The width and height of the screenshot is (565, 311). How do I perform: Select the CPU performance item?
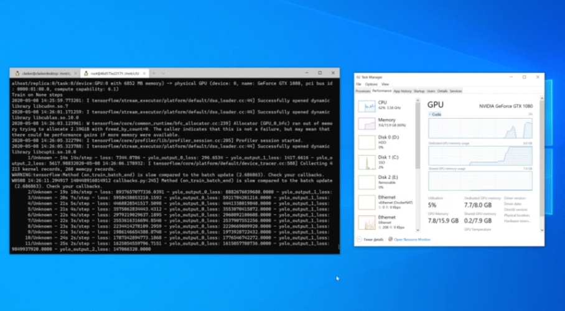386,106
